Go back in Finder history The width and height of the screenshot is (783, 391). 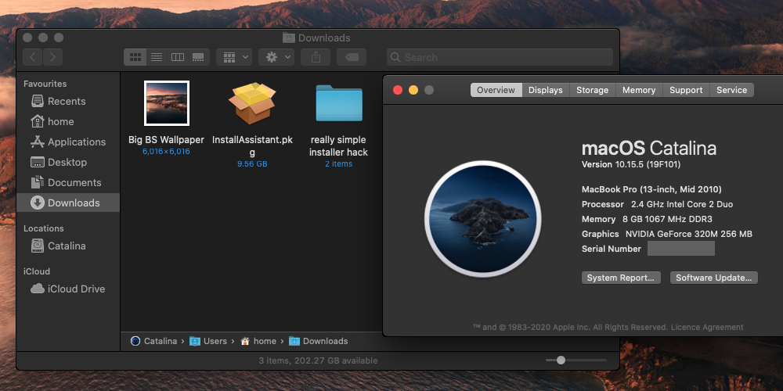click(32, 57)
